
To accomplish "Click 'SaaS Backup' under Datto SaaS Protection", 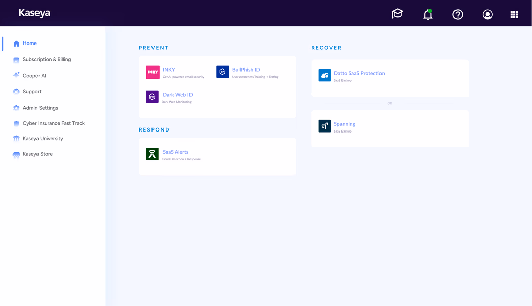I will (343, 80).
